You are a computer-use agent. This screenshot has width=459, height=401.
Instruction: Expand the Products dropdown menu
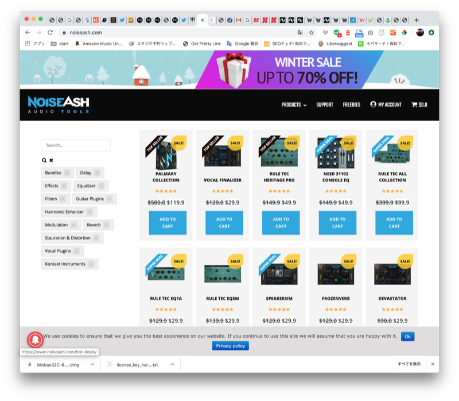(294, 105)
